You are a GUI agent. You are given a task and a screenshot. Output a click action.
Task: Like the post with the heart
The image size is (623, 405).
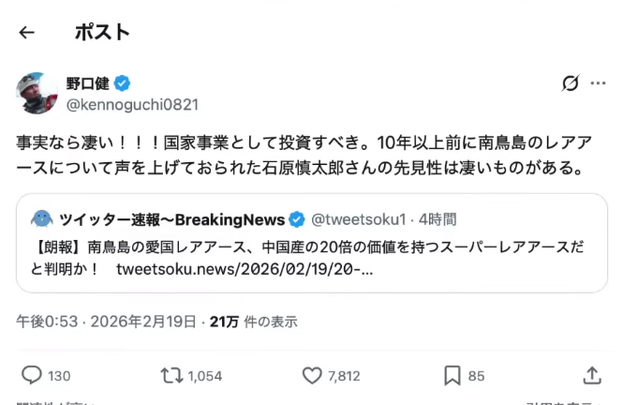(312, 375)
